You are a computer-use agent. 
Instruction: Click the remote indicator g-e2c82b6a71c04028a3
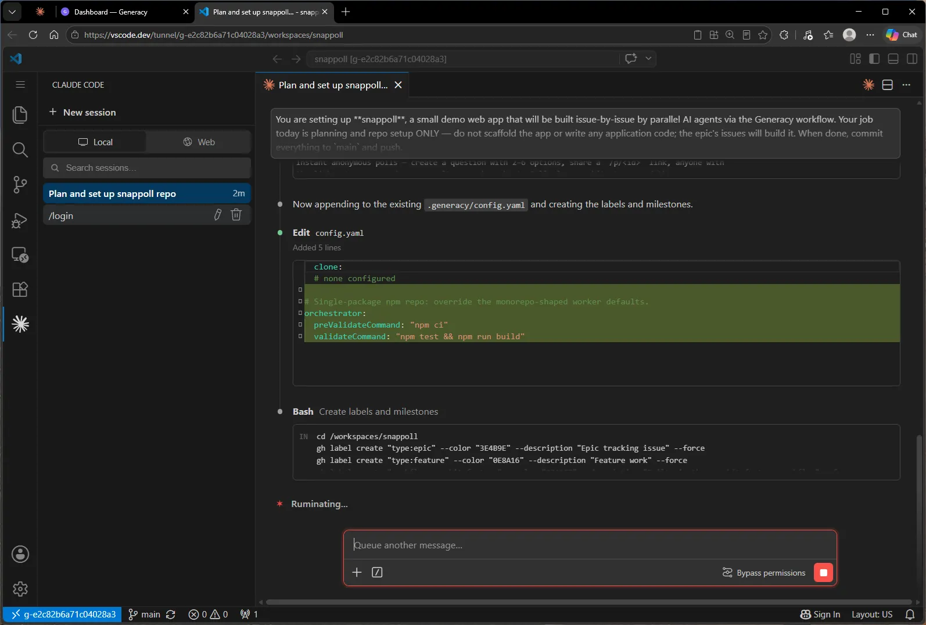point(63,614)
